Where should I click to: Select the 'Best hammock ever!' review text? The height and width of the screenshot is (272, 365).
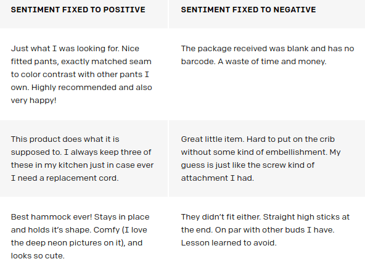(80, 236)
